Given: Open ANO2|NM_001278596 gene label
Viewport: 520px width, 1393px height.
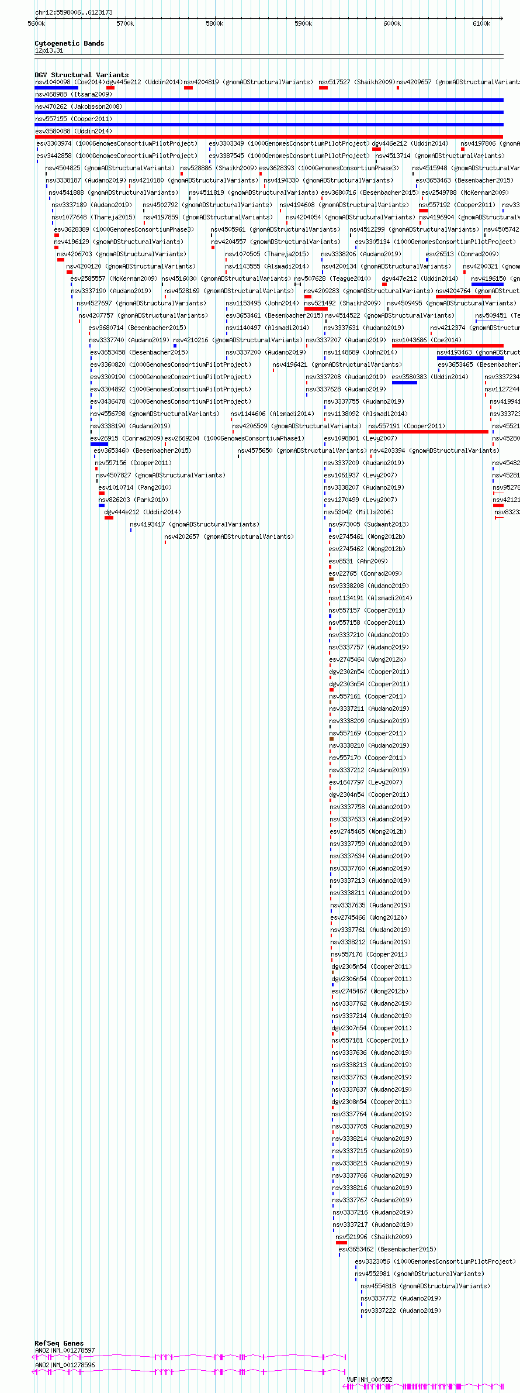Looking at the screenshot, I should 65,1365.
